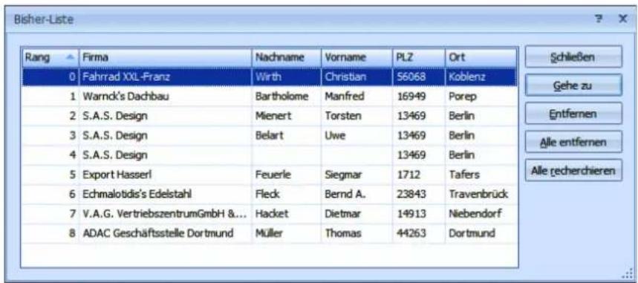
Task: Select V.A.G. VertriebszentrumGmbH row
Action: pos(270,214)
